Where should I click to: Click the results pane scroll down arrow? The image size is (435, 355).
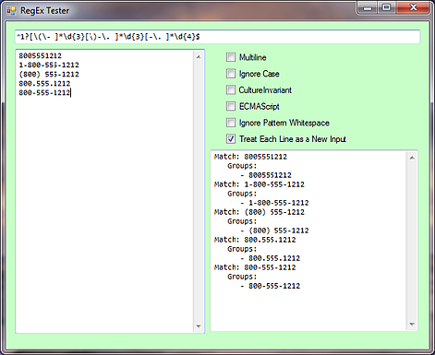[412, 324]
